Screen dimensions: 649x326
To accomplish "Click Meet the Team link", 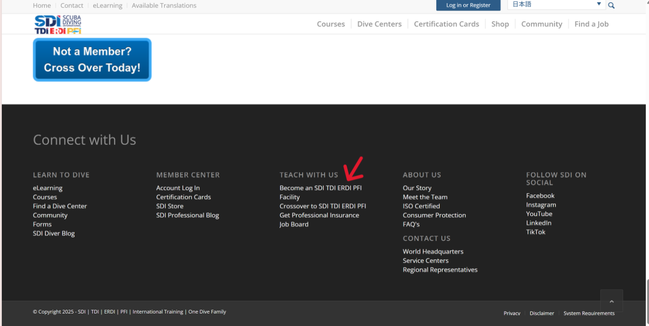I will click(425, 197).
